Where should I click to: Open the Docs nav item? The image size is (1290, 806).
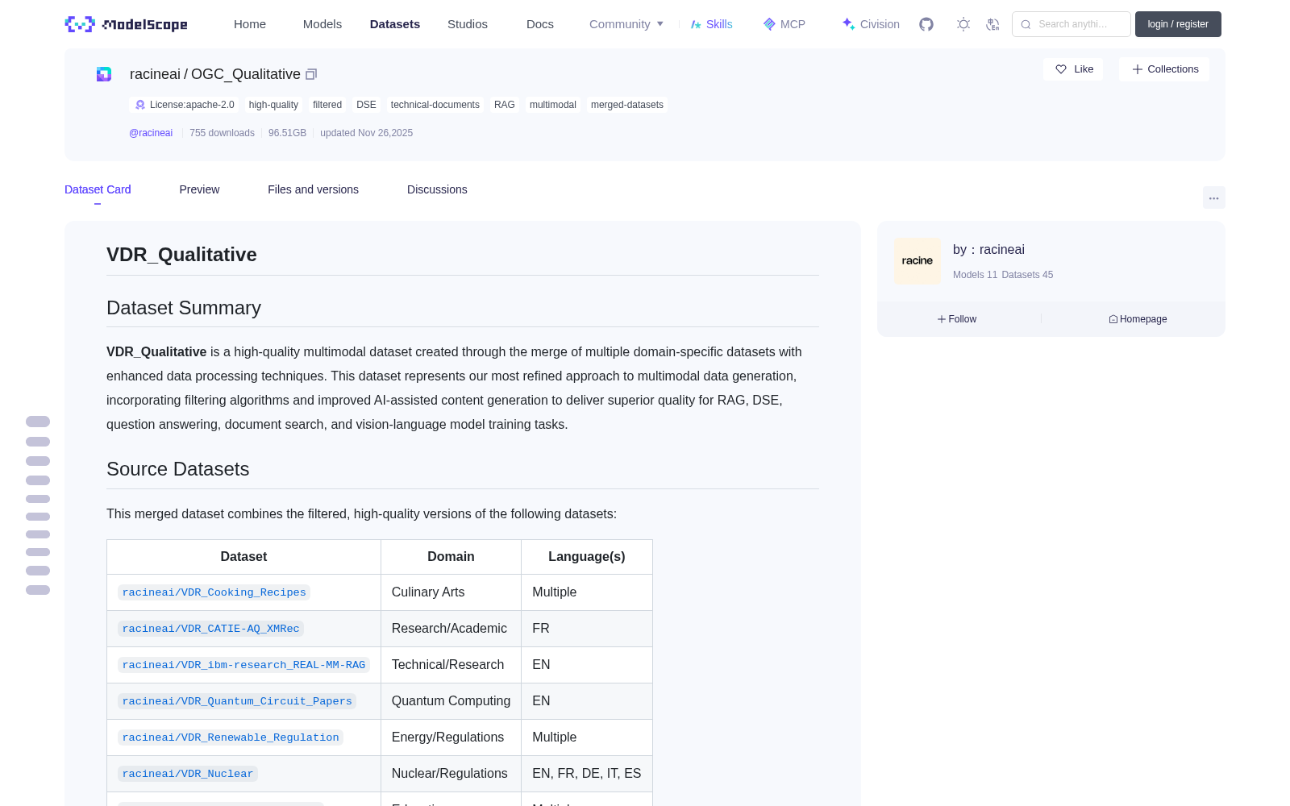[x=540, y=24]
